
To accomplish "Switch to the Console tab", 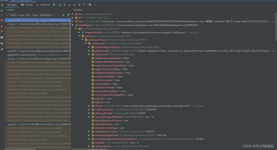I will (27, 5).
